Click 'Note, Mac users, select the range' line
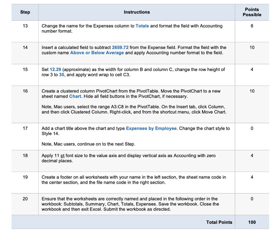This screenshot has width=275, height=237. pos(133,107)
